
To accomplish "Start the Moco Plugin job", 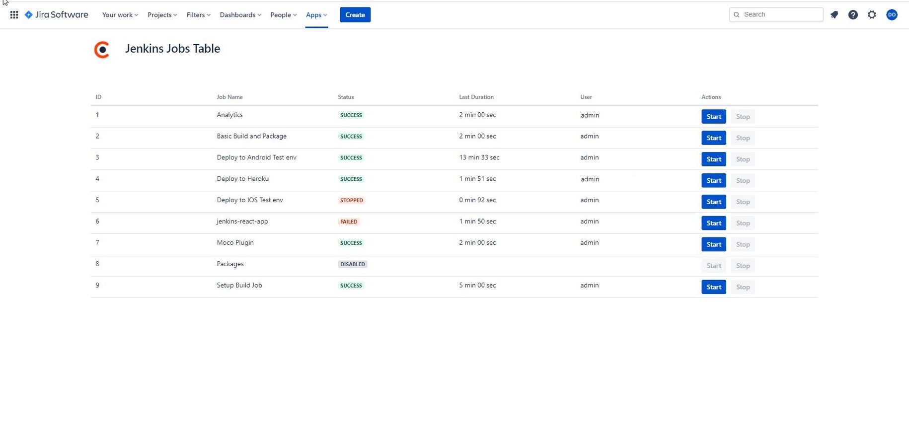I will click(714, 245).
